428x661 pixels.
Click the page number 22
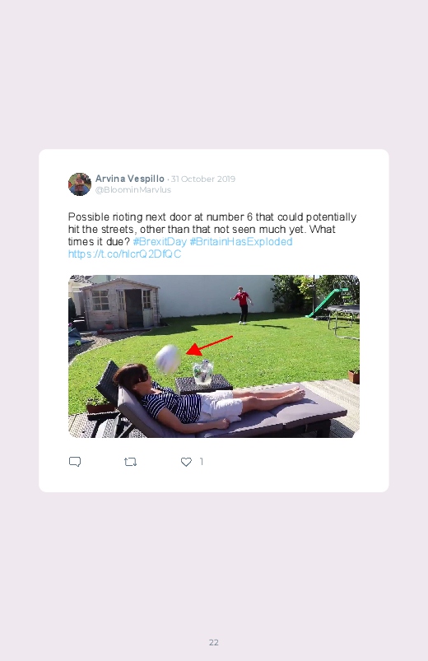coord(214,642)
